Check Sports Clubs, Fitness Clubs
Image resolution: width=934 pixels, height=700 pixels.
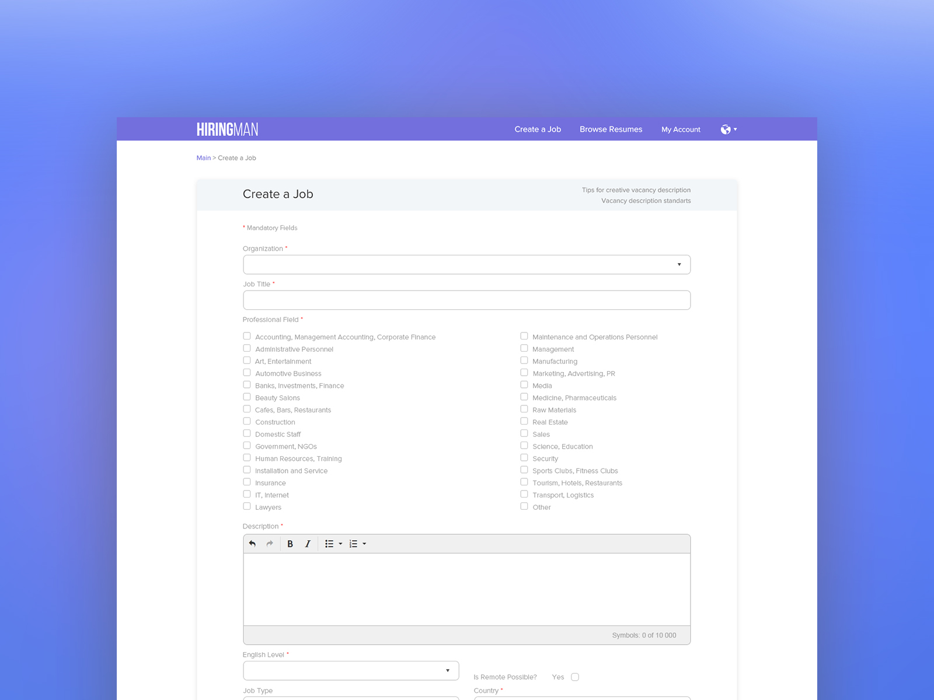[x=524, y=470]
